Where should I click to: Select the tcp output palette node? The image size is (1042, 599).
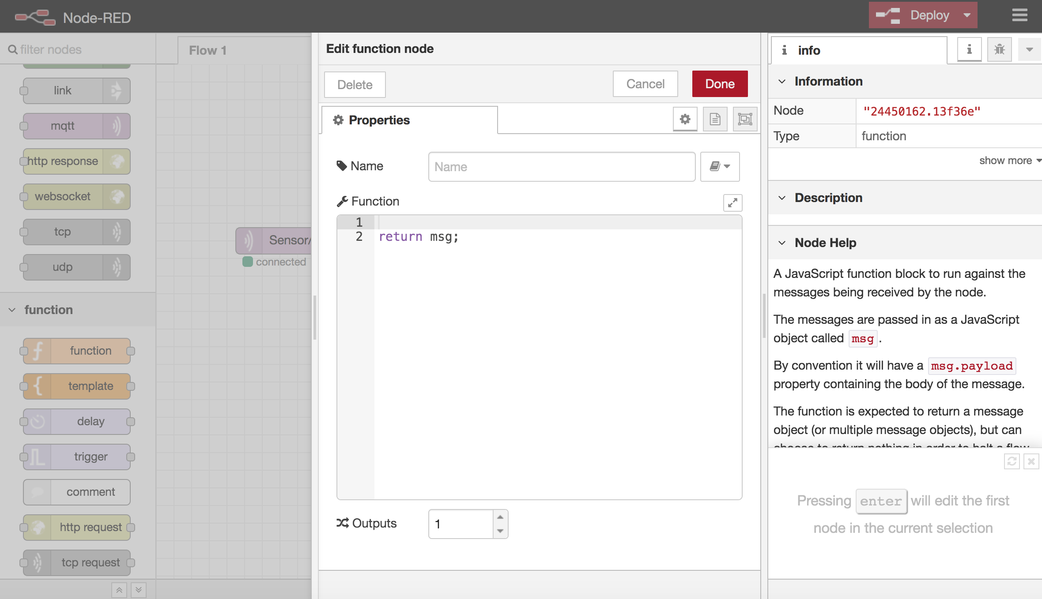coord(77,232)
